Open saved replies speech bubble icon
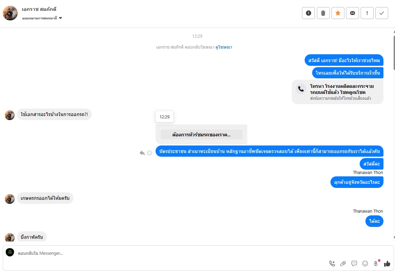Viewport: 395px width, 271px height. 354,264
